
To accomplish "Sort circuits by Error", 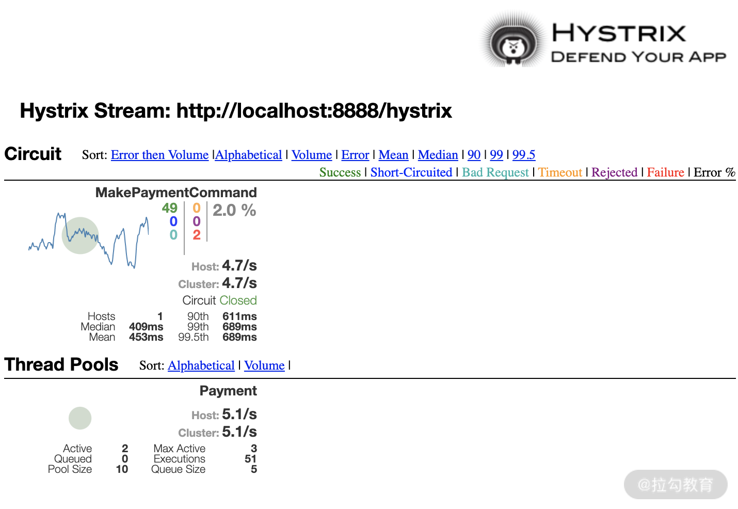I will click(355, 155).
